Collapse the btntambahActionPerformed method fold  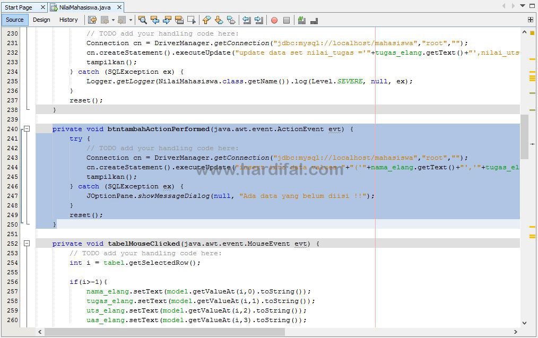tap(27, 128)
